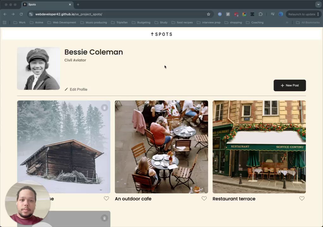
Task: Click heart icon under snowy cabin photo
Action: click(106, 198)
